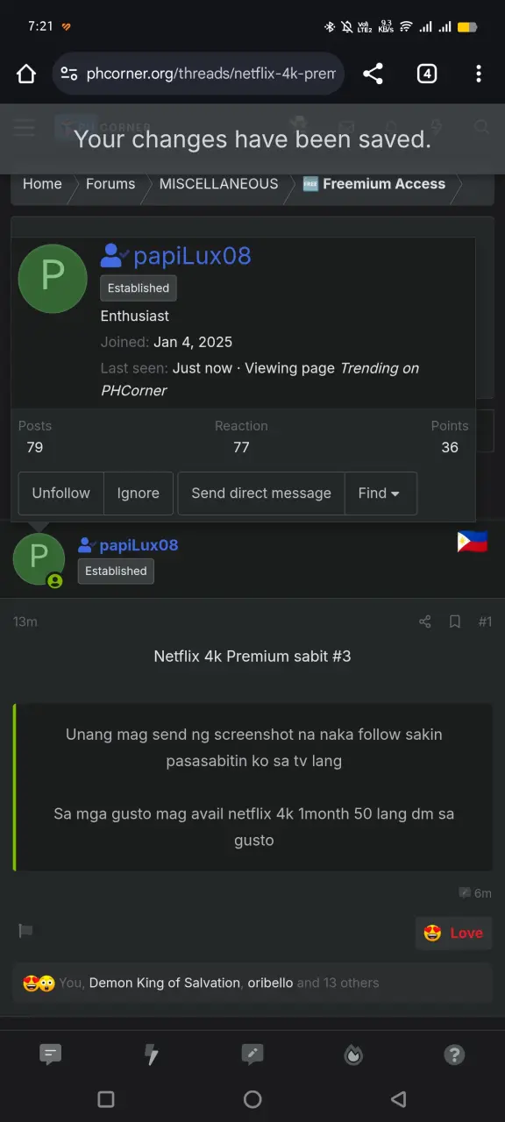Tap the share icon in browser toolbar
The height and width of the screenshot is (1122, 505).
373,74
